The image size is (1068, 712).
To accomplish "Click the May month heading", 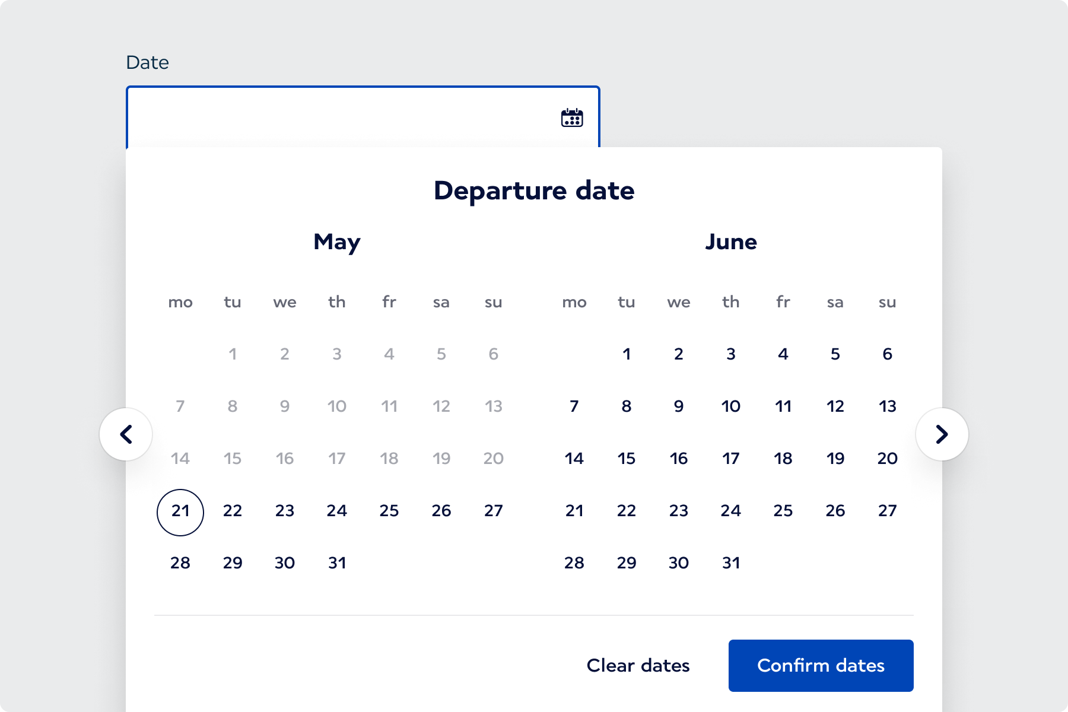I will coord(336,241).
